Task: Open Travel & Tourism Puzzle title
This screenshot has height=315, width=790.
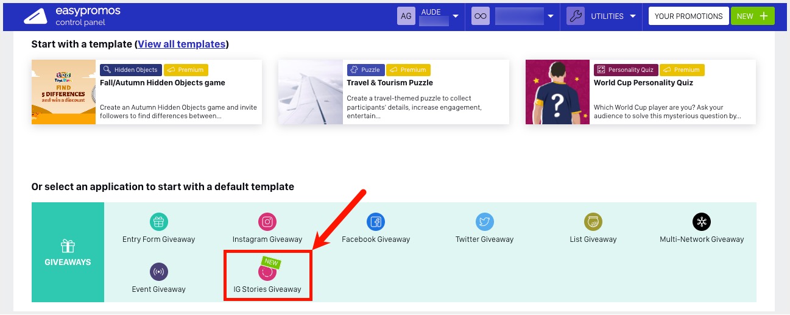Action: [x=390, y=83]
